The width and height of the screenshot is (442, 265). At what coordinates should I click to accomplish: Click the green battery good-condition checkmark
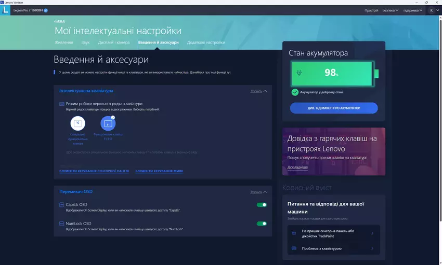(295, 92)
